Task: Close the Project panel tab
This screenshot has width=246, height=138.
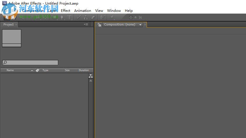Action: click(x=16, y=25)
